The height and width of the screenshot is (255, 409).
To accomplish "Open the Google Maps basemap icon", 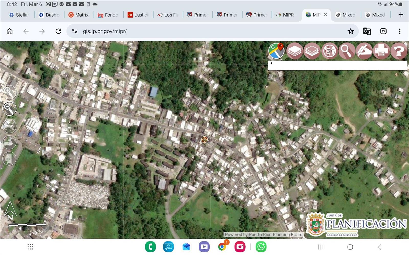I will [276, 51].
